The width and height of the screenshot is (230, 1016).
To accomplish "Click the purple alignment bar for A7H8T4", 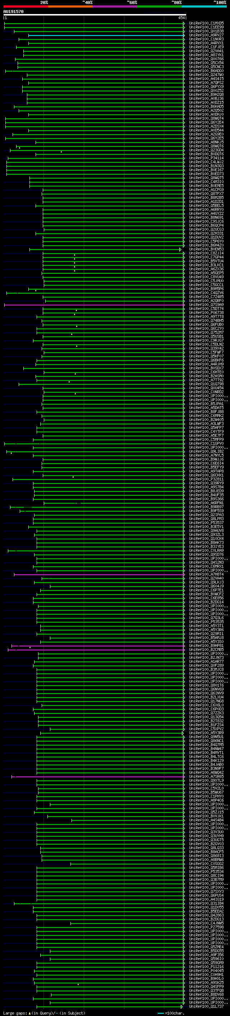I will click(99, 574).
